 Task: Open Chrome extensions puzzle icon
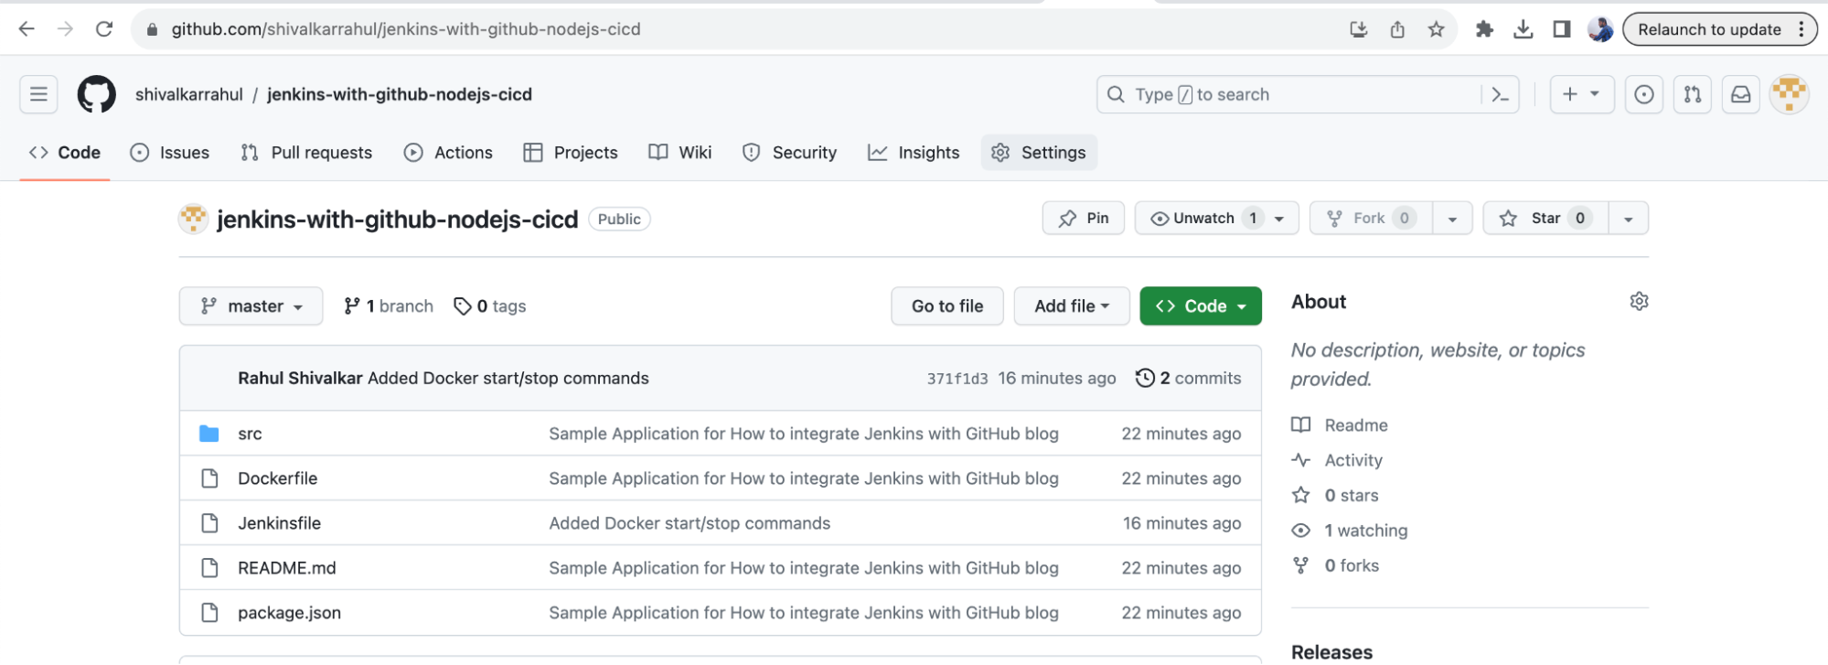click(x=1484, y=29)
